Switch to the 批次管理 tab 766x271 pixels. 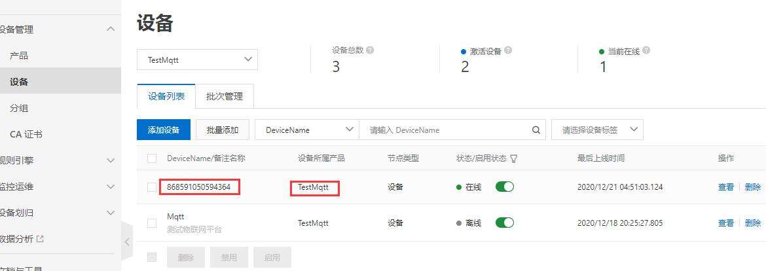224,96
